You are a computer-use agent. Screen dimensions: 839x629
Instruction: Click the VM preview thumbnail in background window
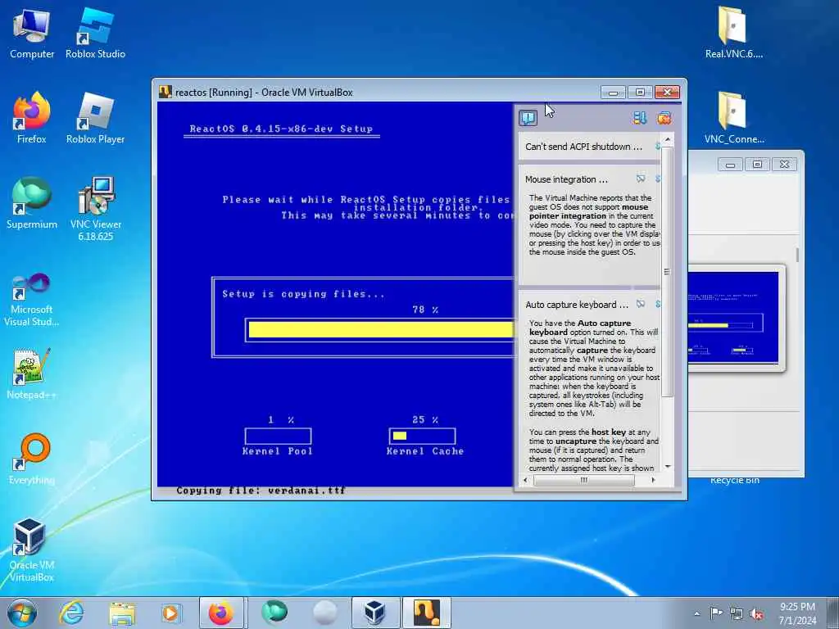tap(733, 317)
